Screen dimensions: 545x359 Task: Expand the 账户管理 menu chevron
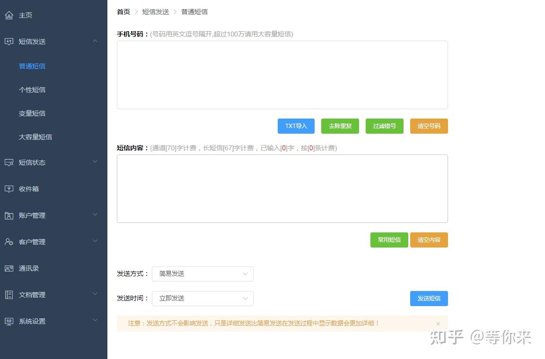[95, 214]
